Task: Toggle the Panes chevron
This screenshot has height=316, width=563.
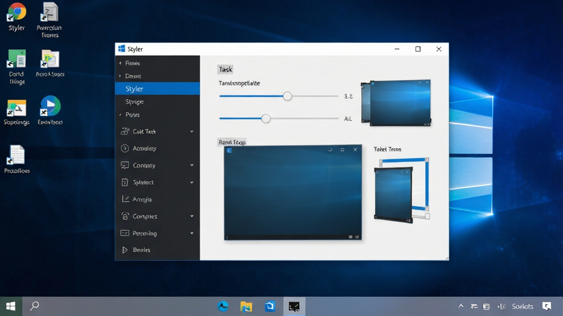Action: point(120,115)
